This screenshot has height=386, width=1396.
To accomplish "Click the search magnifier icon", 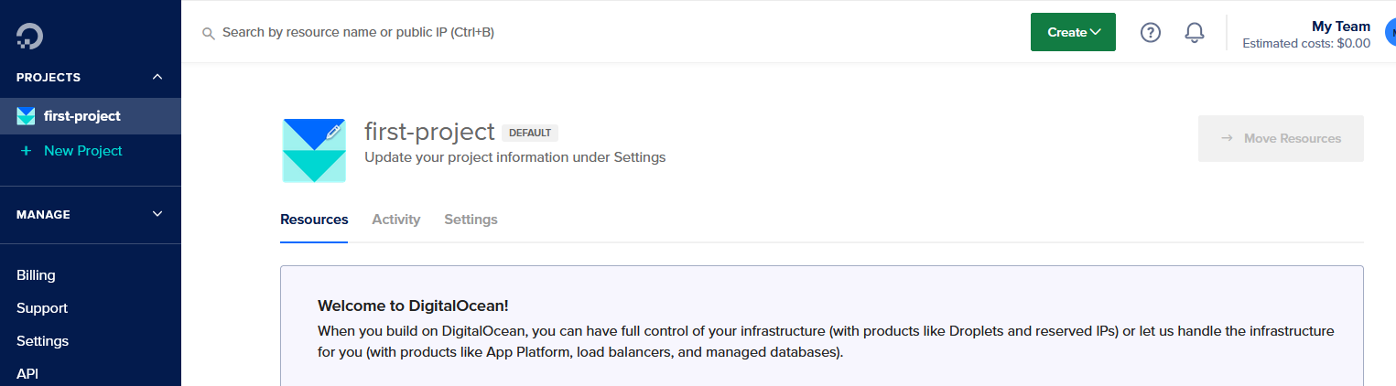I will [x=209, y=33].
